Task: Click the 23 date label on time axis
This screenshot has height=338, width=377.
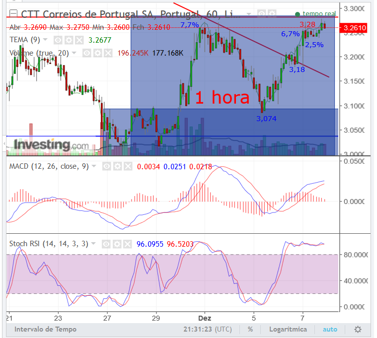Action: (x=58, y=318)
